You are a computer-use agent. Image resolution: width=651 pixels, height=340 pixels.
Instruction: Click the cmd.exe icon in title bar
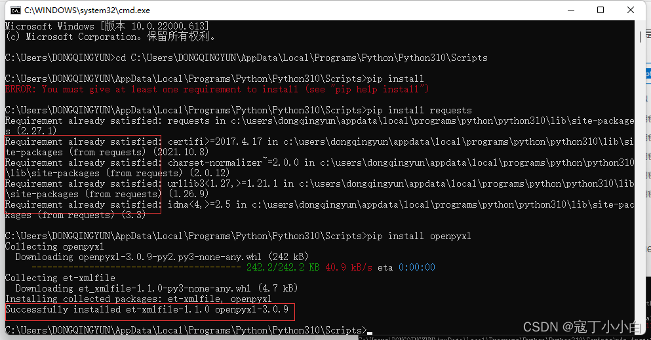[16, 10]
